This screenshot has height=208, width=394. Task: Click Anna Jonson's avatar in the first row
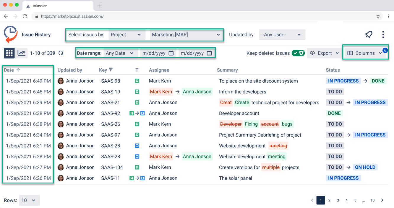(x=61, y=80)
